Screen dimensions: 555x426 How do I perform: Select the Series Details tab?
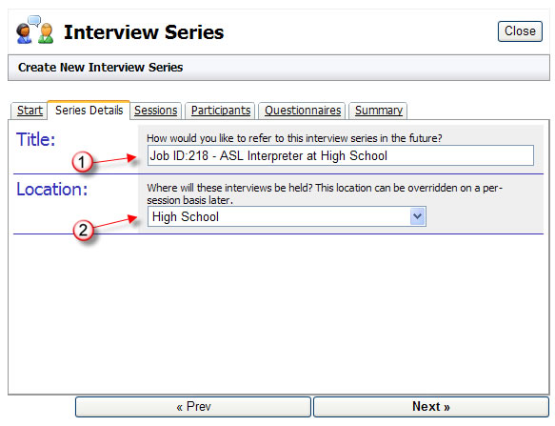pos(89,111)
